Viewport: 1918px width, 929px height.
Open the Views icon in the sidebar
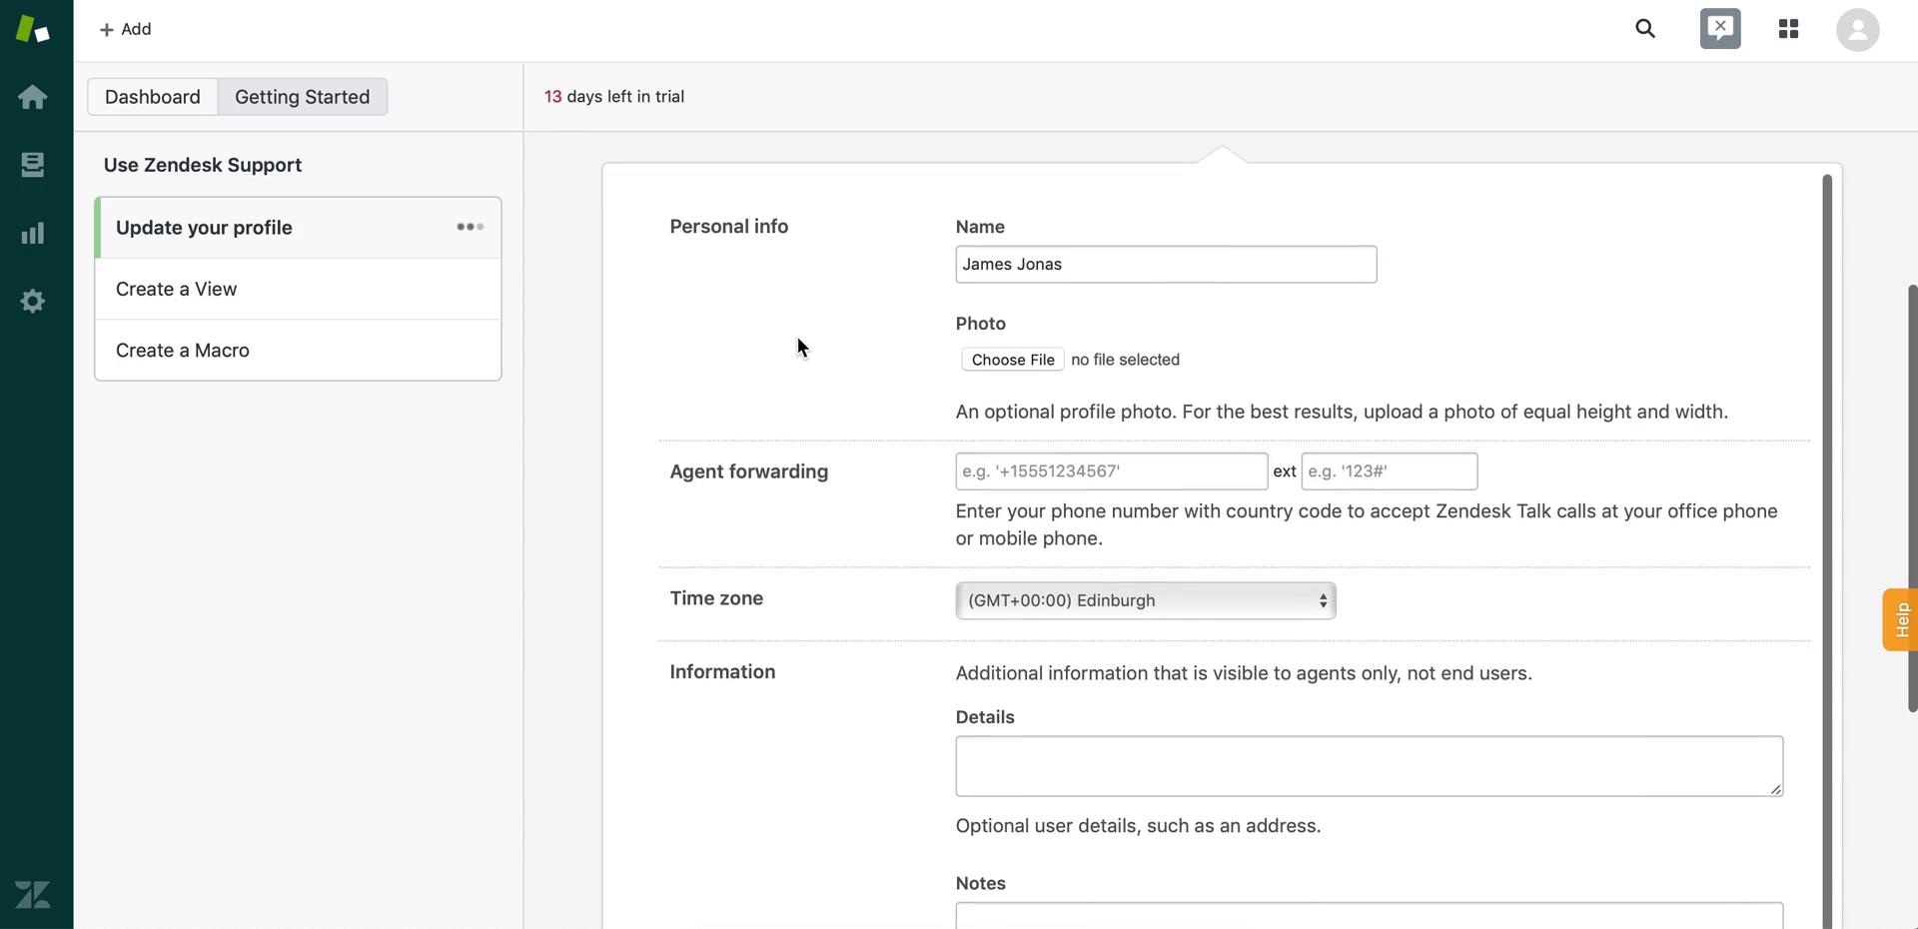[33, 165]
